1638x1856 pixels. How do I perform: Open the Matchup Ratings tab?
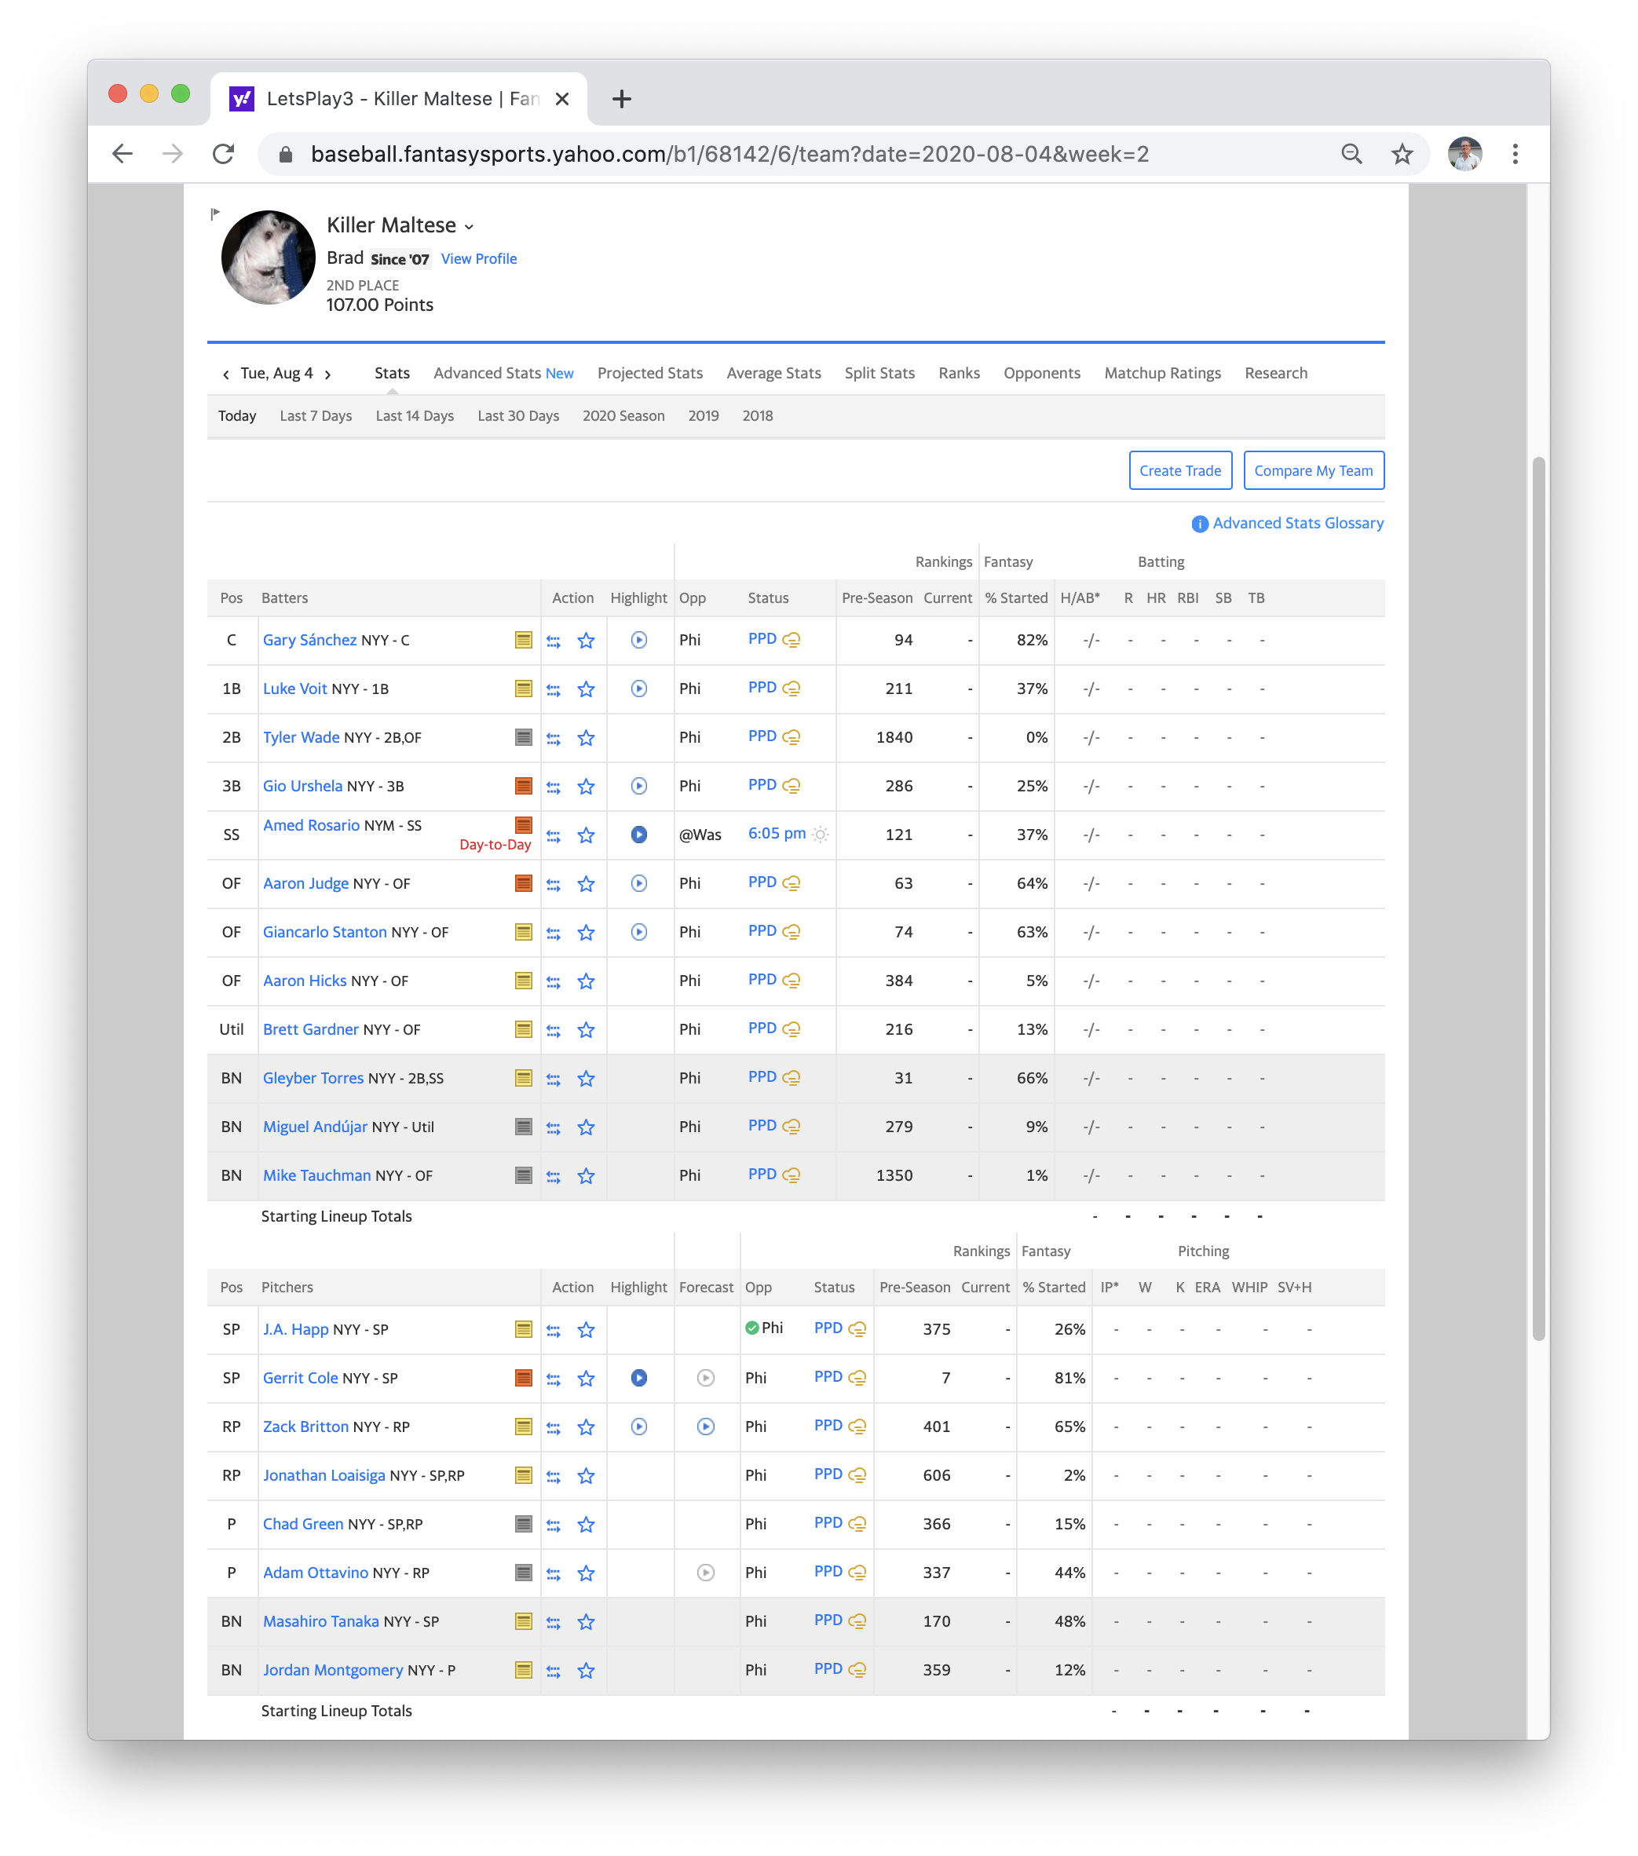1162,373
